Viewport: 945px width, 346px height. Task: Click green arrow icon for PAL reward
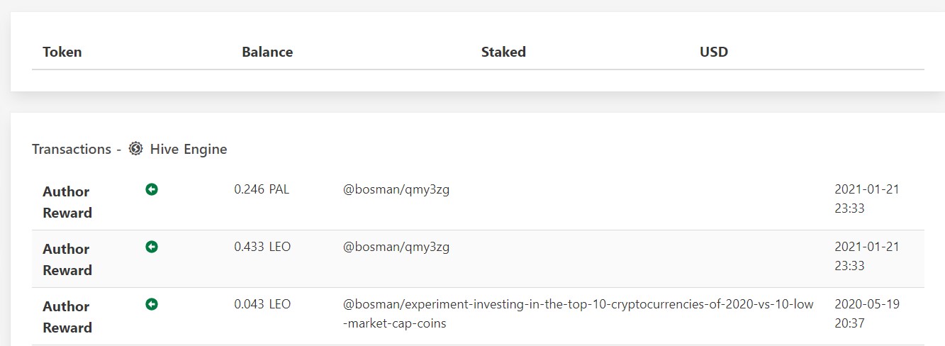[151, 189]
